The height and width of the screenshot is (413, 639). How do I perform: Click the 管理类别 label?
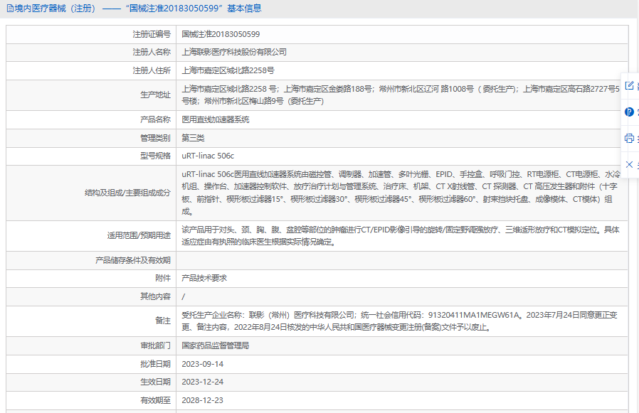155,138
